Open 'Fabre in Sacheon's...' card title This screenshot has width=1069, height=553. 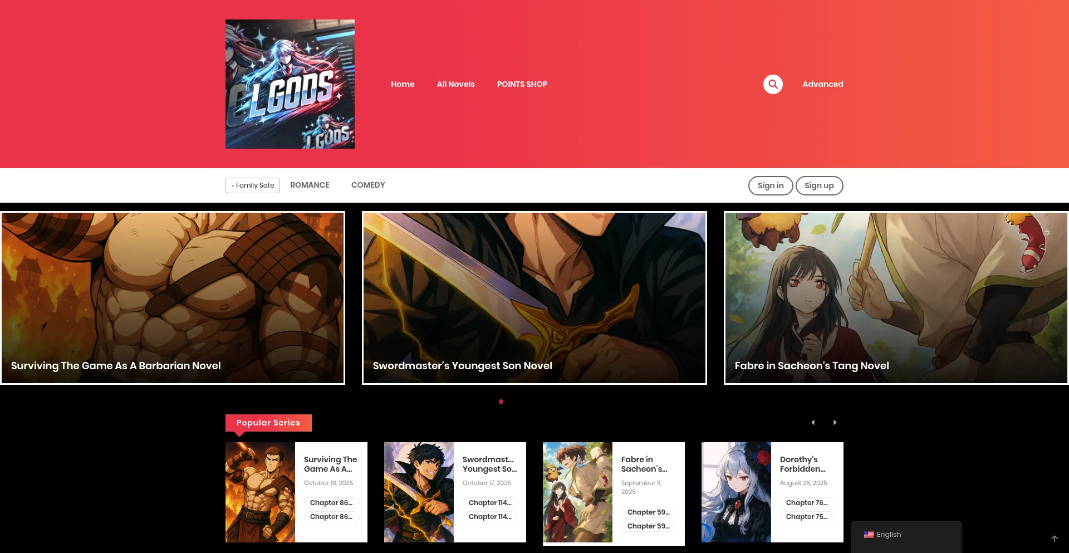(644, 464)
